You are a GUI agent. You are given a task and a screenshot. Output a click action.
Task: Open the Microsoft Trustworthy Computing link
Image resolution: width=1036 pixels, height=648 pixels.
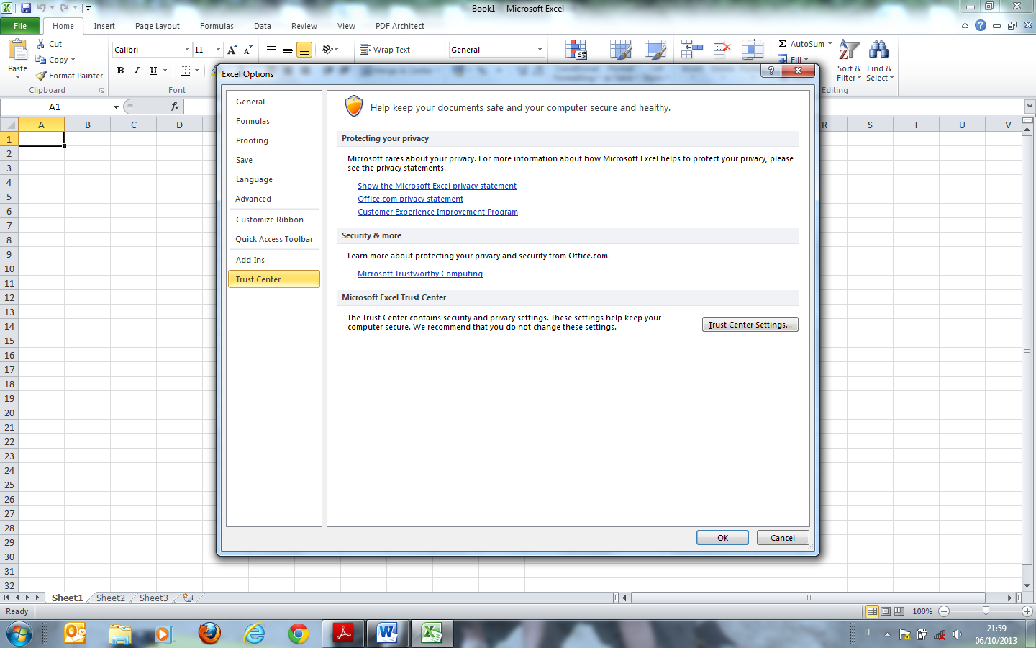click(x=419, y=274)
